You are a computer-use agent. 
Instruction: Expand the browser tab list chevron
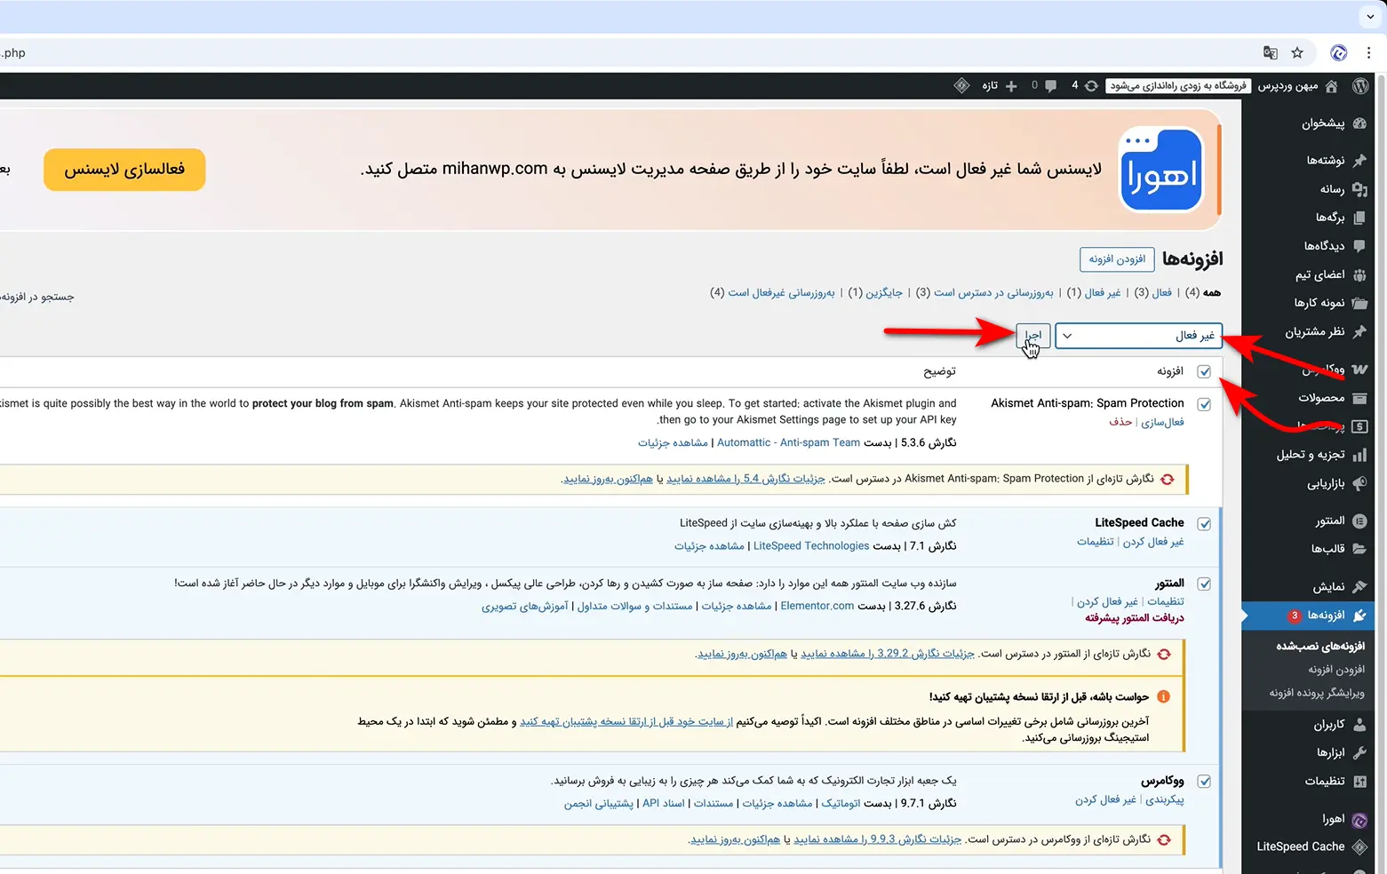1369,16
